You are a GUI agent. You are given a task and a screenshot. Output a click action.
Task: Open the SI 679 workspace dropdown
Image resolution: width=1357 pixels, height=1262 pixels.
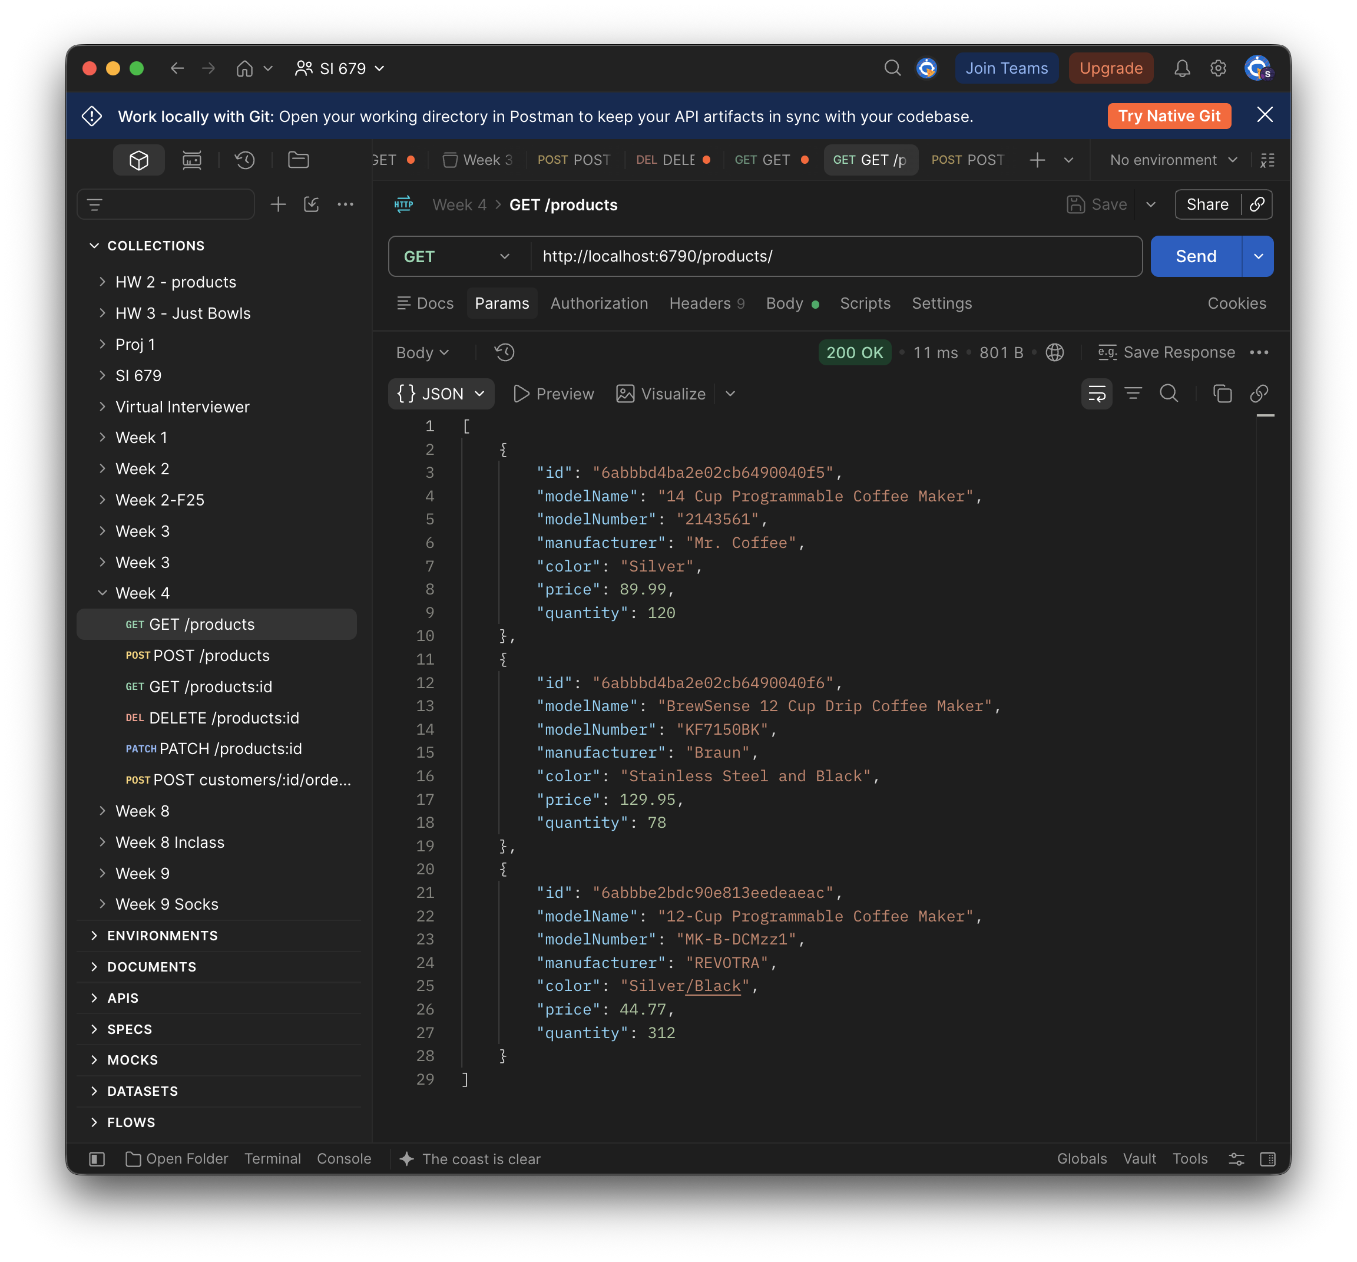340,68
